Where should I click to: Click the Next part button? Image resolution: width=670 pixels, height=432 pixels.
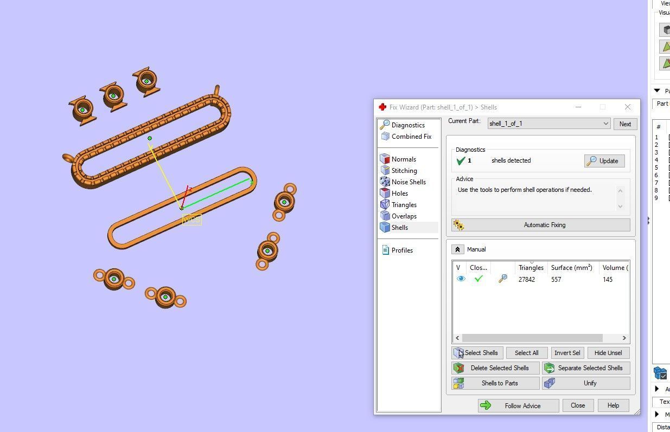pyautogui.click(x=625, y=124)
